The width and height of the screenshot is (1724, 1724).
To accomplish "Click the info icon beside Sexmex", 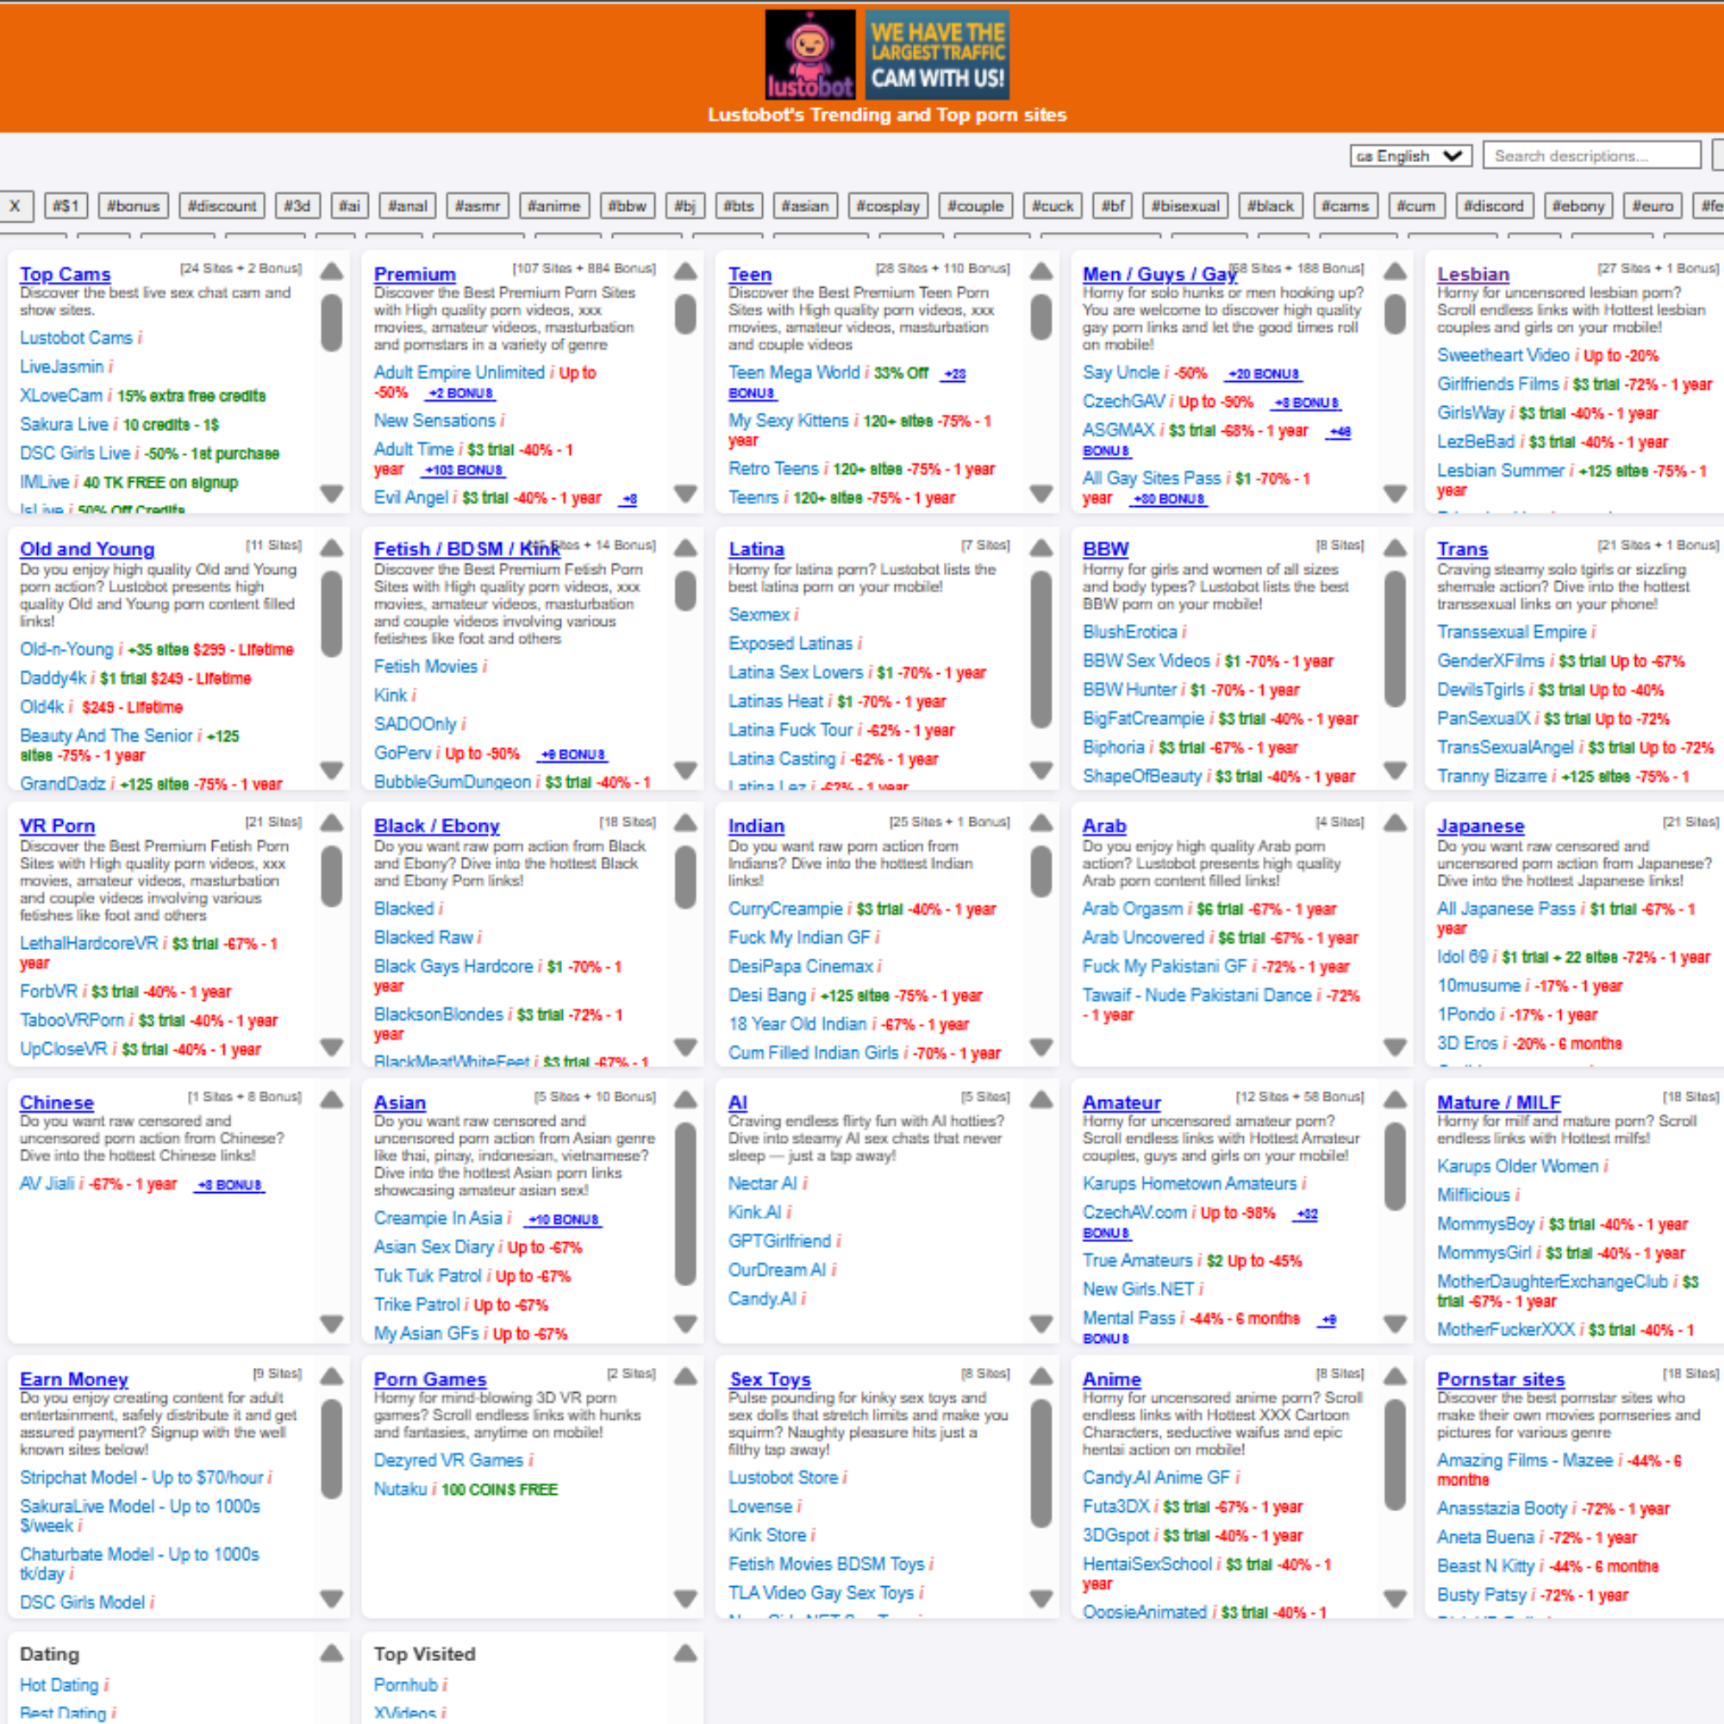I will (796, 615).
